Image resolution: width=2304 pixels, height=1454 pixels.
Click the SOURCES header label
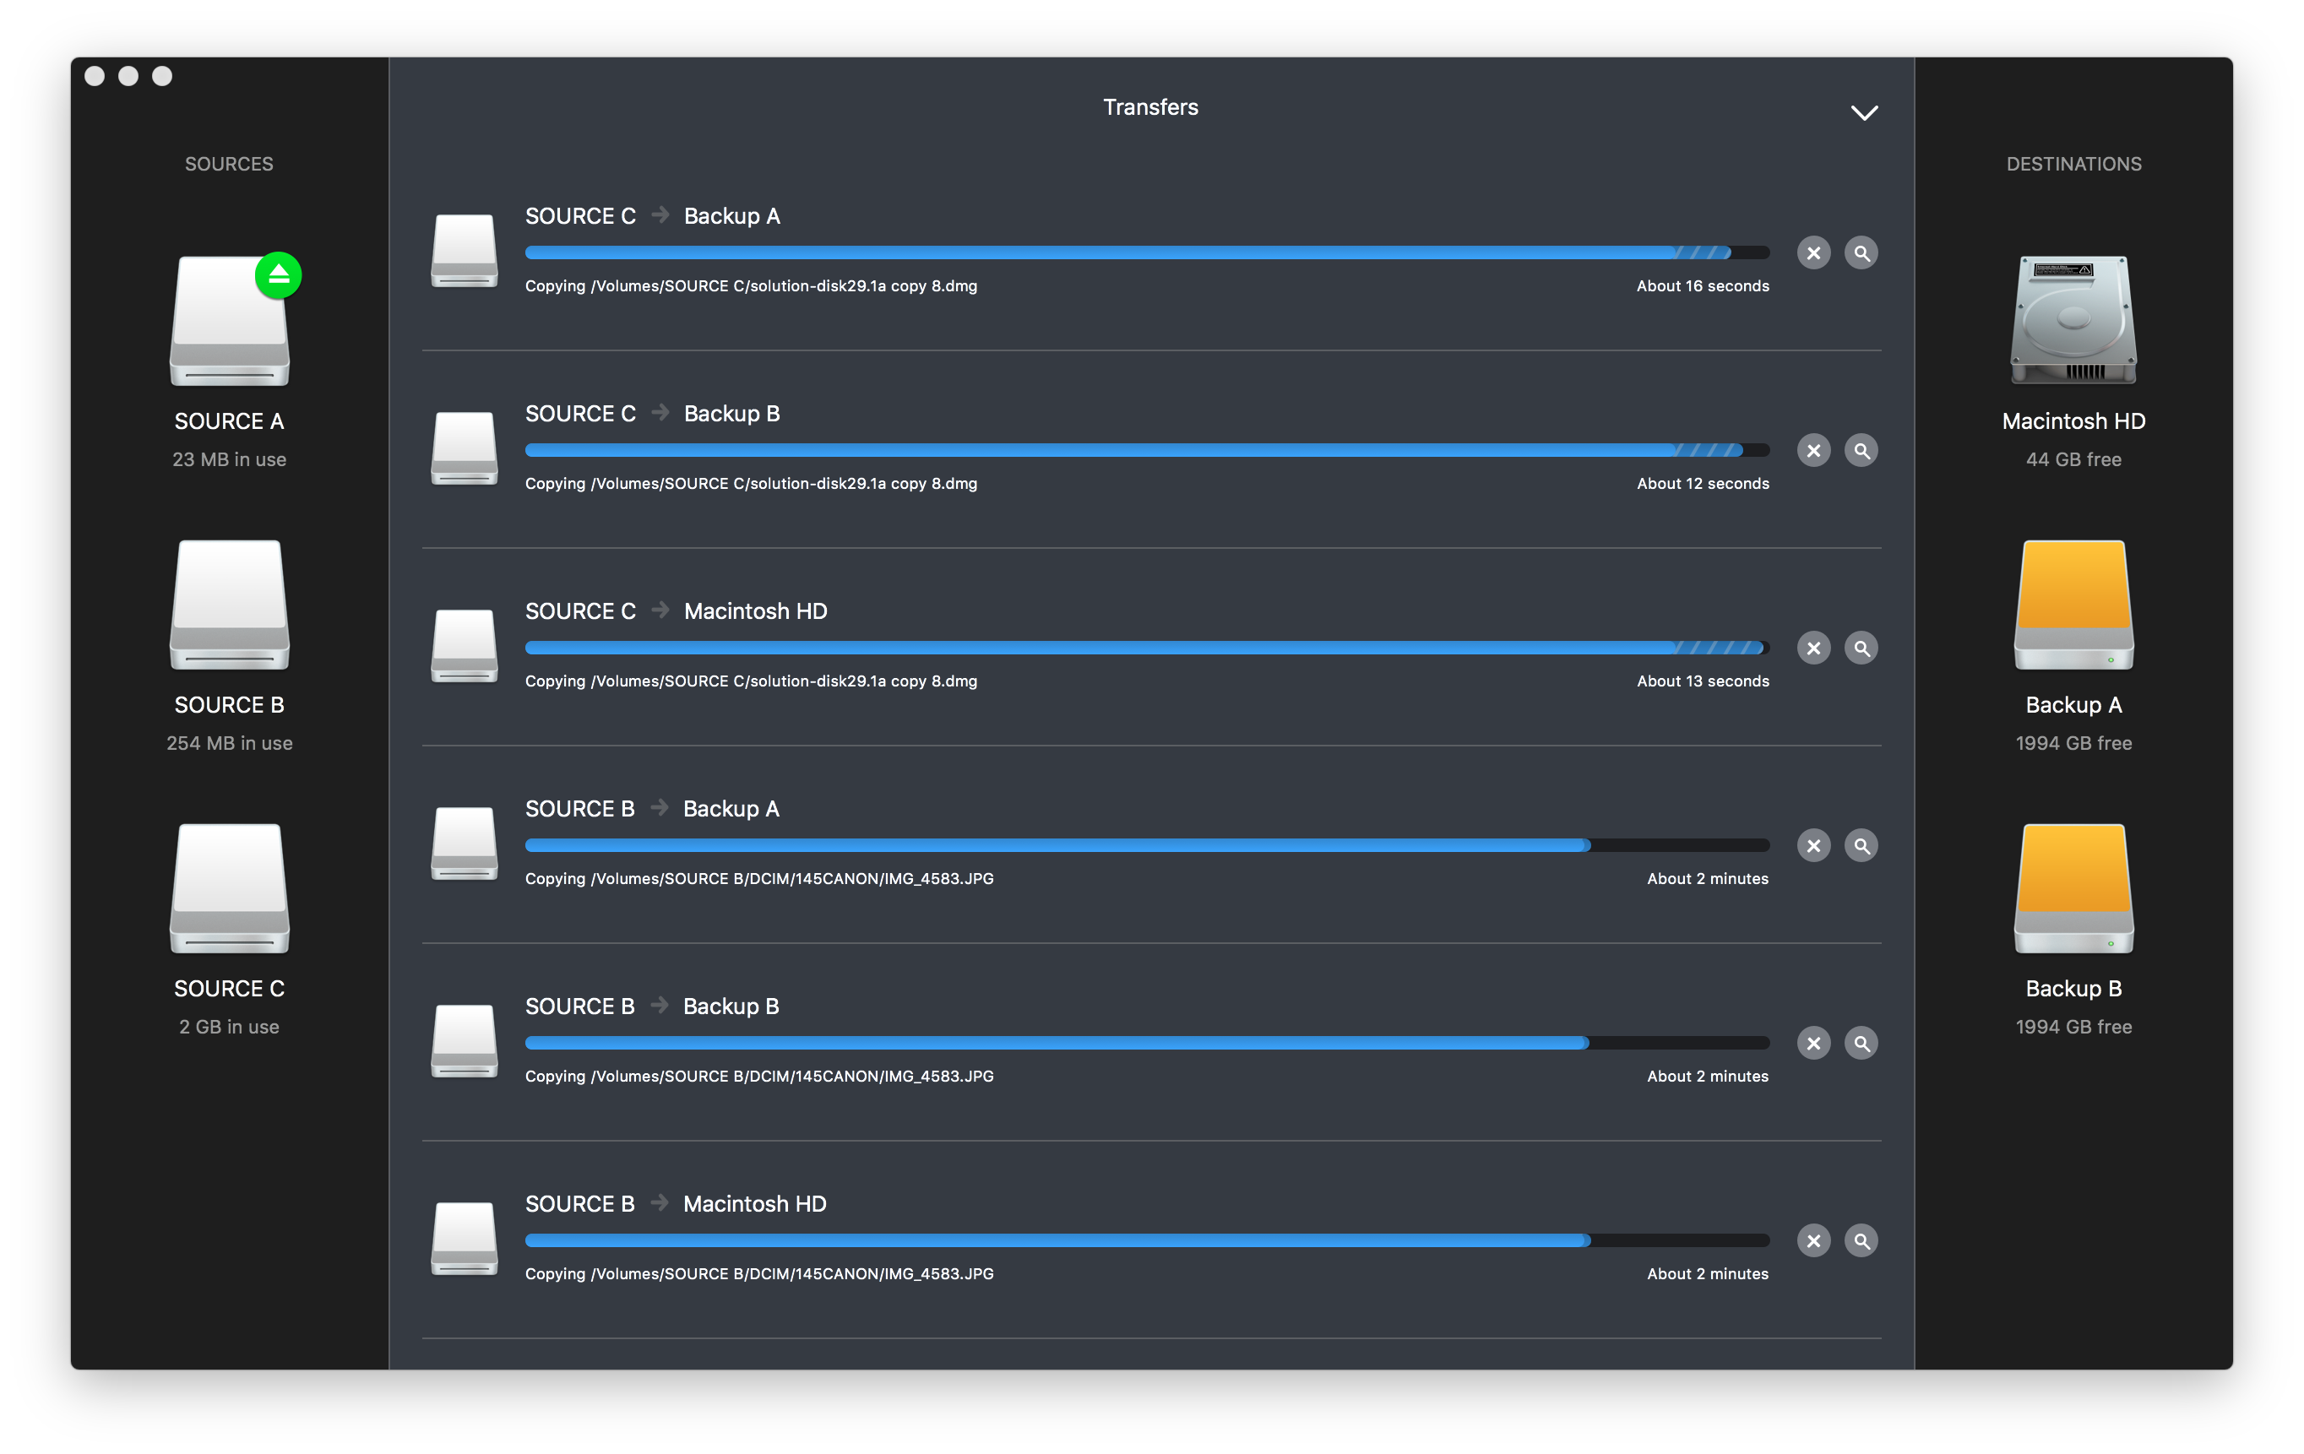[x=229, y=164]
